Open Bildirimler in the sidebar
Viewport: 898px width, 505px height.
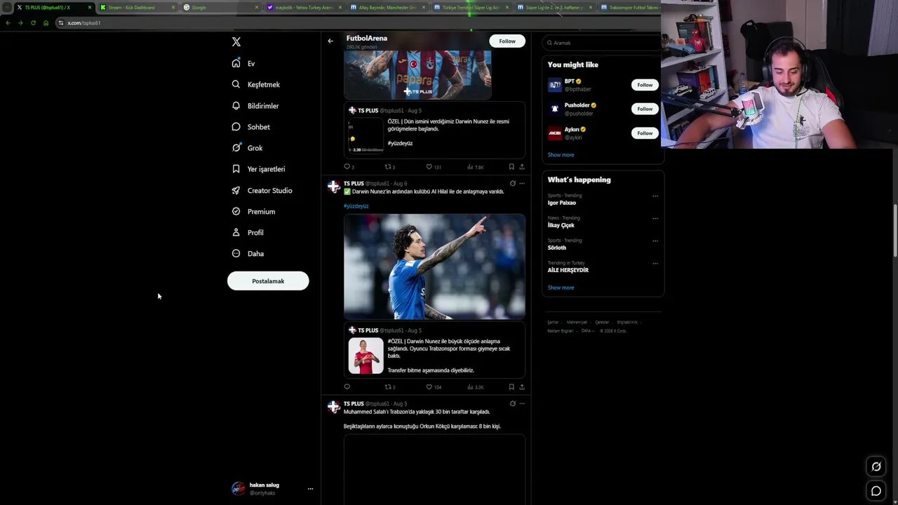tap(255, 106)
